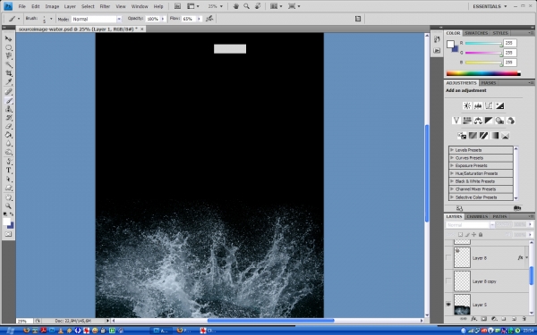Show Layer 8 visibility
537x335 pixels.
click(x=448, y=258)
